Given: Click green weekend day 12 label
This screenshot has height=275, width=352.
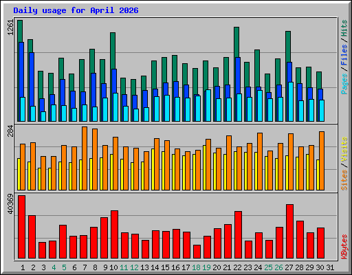Looking at the screenshot, I should pos(134,267).
